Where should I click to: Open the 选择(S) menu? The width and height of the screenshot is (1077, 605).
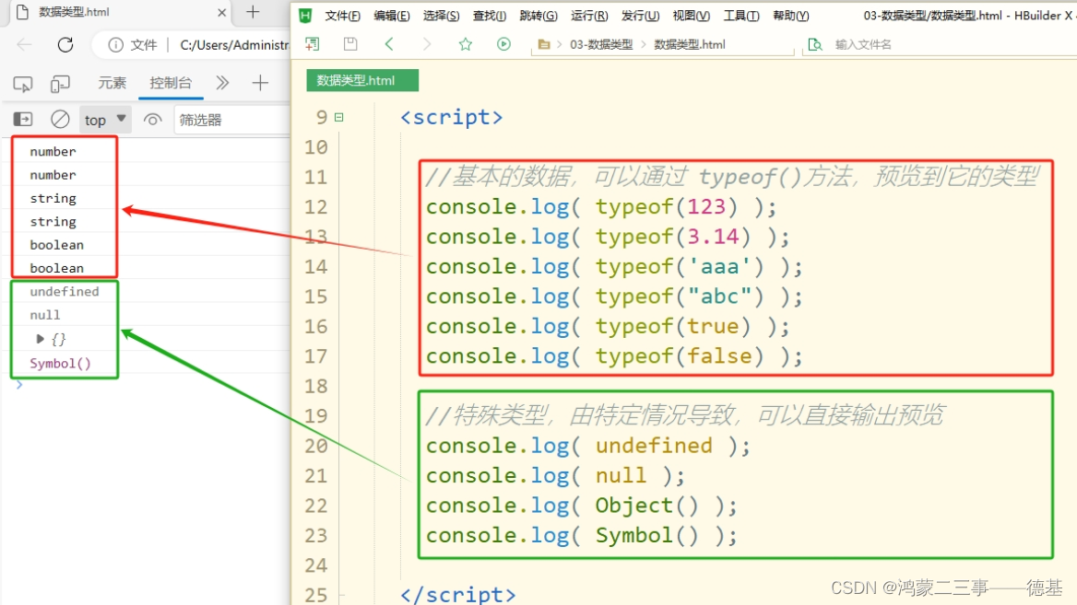pos(441,15)
